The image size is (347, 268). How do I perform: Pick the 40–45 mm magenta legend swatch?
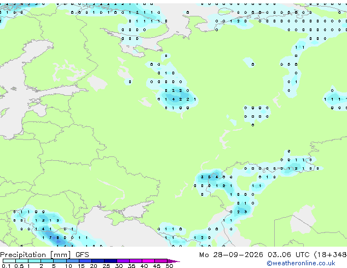pyautogui.click(x=148, y=261)
